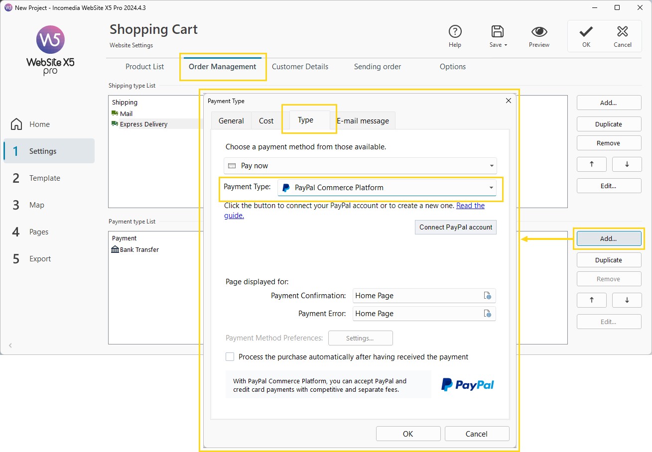This screenshot has height=452, width=652.
Task: Duplicate the selected shipping type
Action: (609, 124)
